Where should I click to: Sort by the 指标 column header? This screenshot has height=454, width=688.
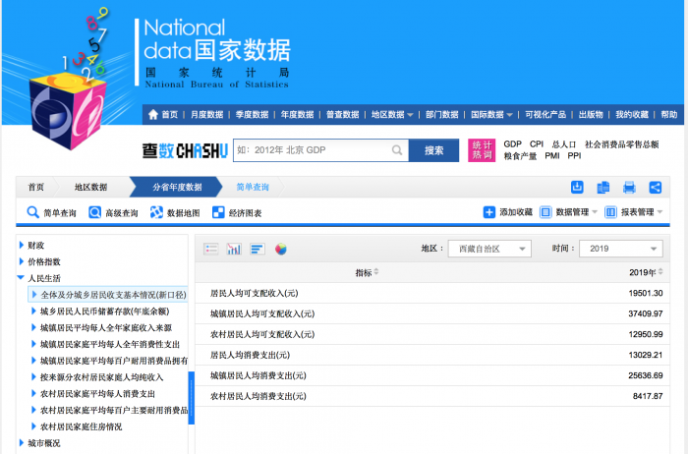(367, 272)
